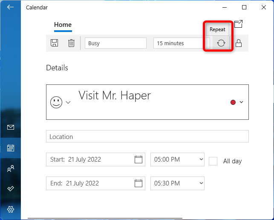Open the 15 minutes reminder dropdown
Screen dimensions: 274x220
(x=182, y=43)
